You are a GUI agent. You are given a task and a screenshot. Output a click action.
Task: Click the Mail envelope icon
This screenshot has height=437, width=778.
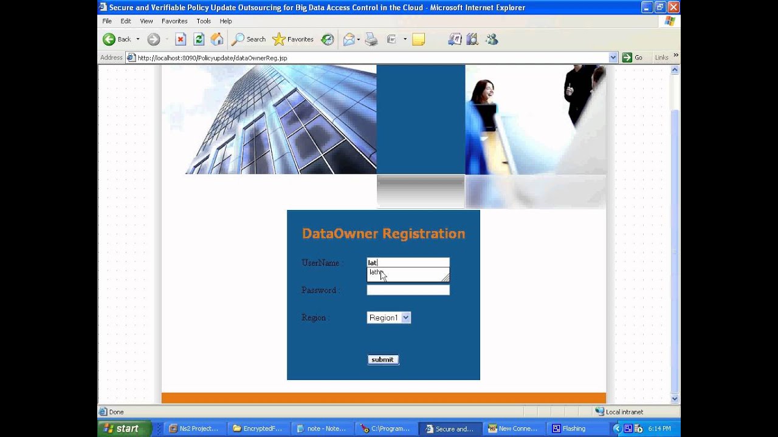tap(349, 39)
